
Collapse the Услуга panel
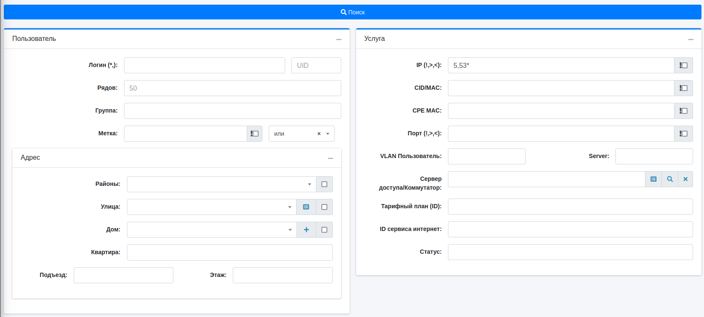[691, 39]
